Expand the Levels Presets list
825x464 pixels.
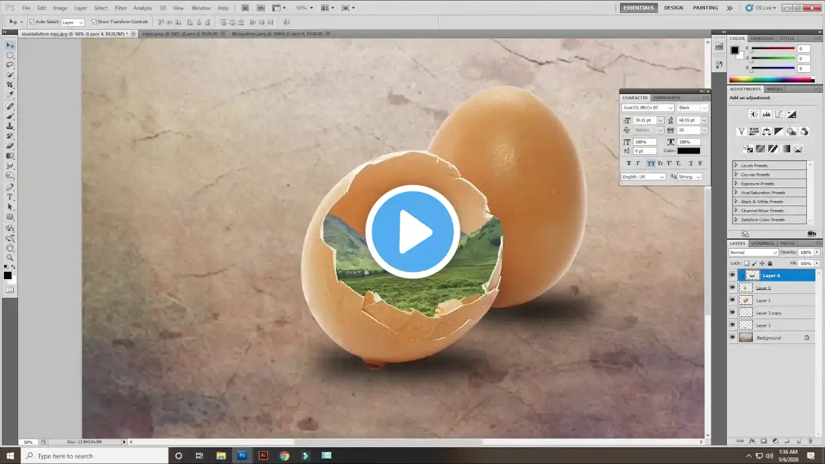click(x=736, y=166)
